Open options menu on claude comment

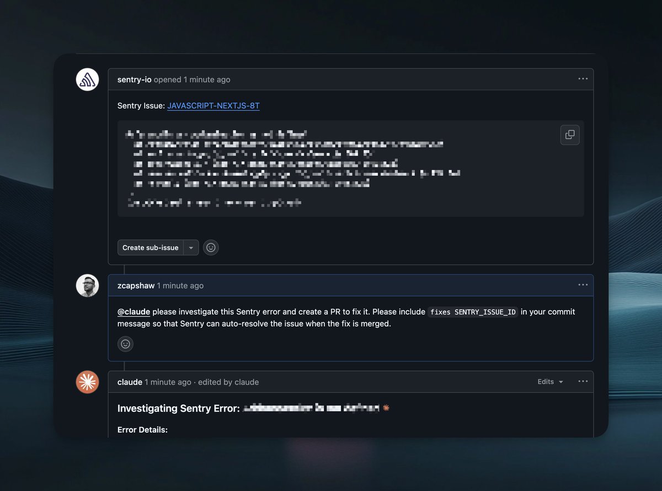click(x=583, y=381)
